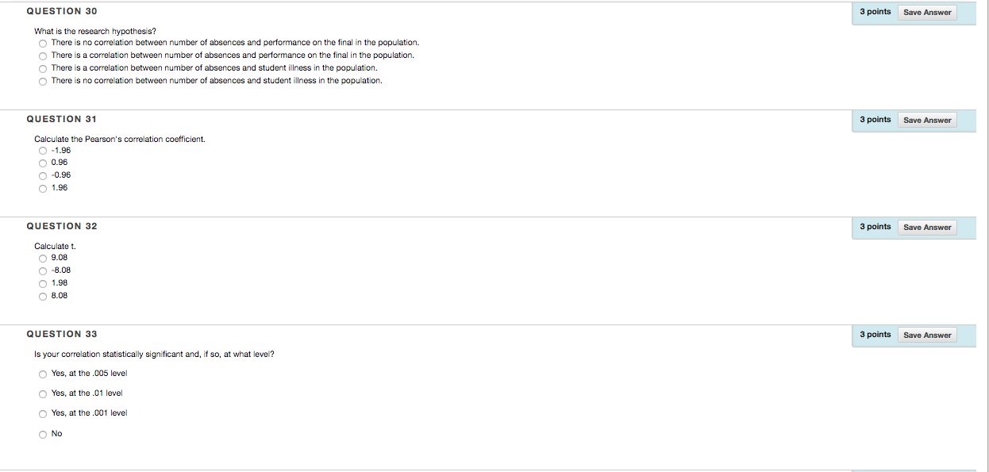The image size is (989, 472).
Task: Save Answer for Question 32
Action: (927, 227)
